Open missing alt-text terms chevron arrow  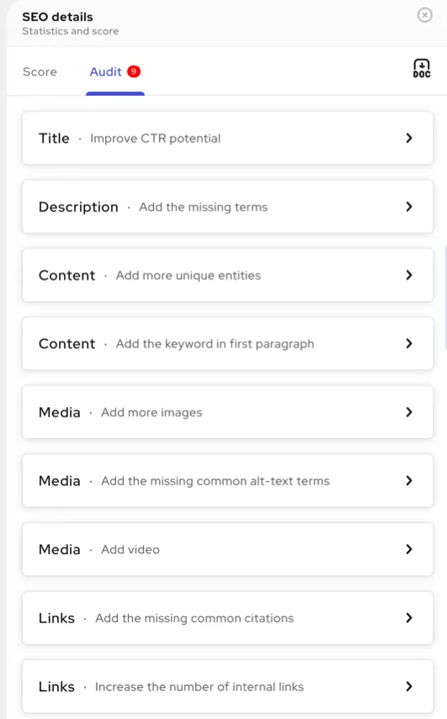409,480
